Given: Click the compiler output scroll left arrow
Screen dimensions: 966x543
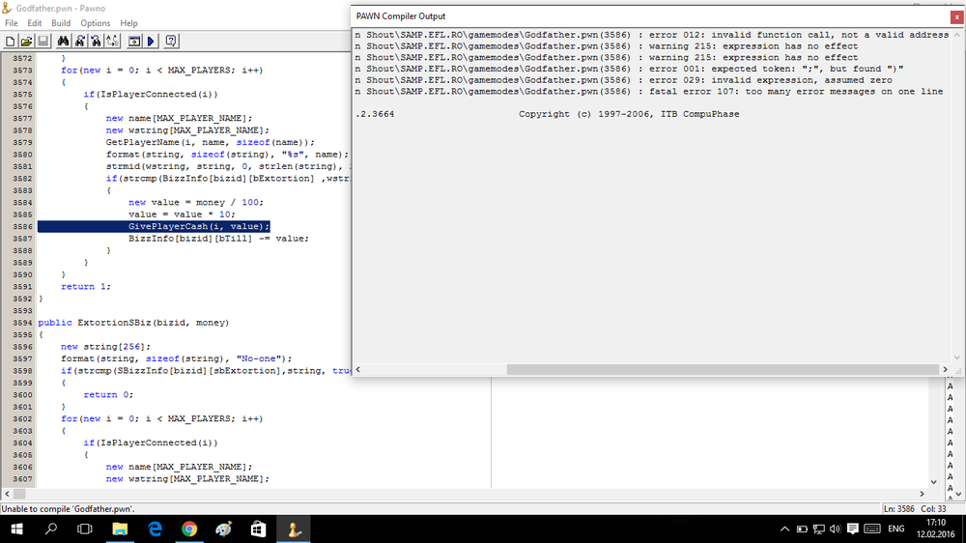Looking at the screenshot, I should (x=358, y=369).
